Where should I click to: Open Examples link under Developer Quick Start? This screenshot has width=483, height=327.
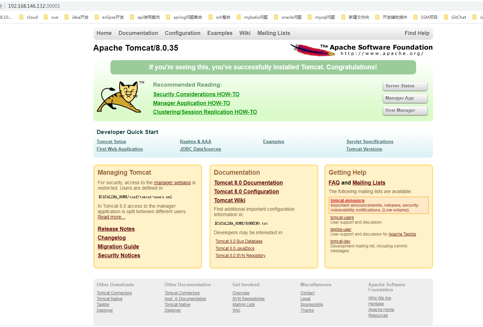pyautogui.click(x=273, y=141)
